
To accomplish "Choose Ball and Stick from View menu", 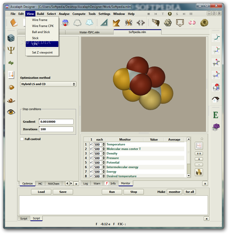I will pyautogui.click(x=42, y=32).
